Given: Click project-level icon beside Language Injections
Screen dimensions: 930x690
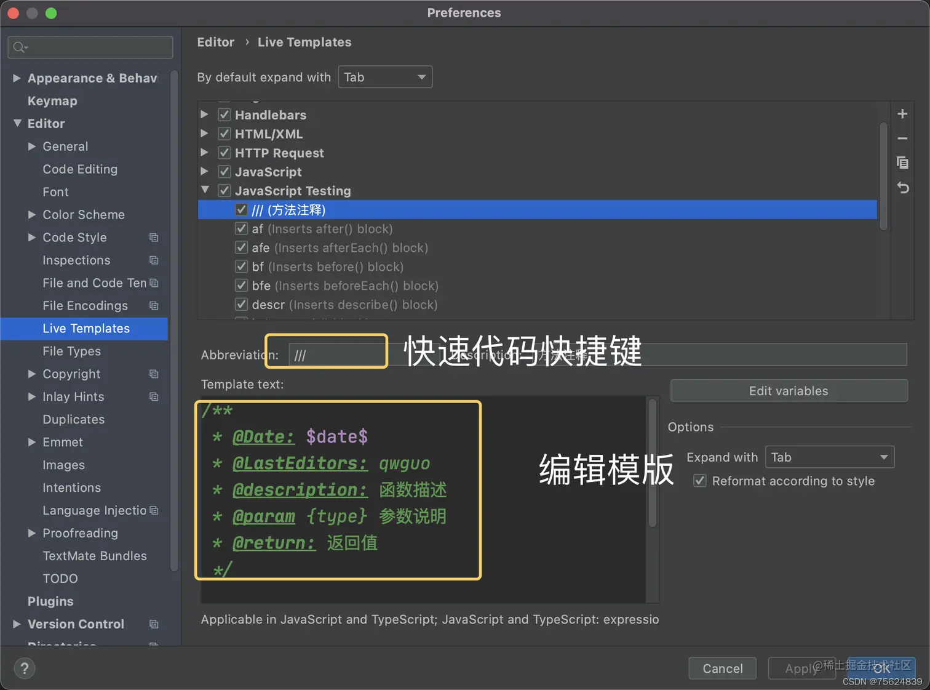Looking at the screenshot, I should 154,510.
